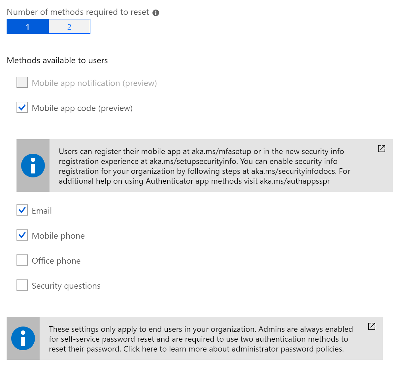
Task: Click 'Mobile app code (preview)' label
Action: coord(82,108)
